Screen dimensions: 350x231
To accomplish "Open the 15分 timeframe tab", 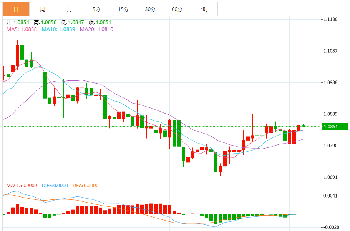I will point(123,9).
